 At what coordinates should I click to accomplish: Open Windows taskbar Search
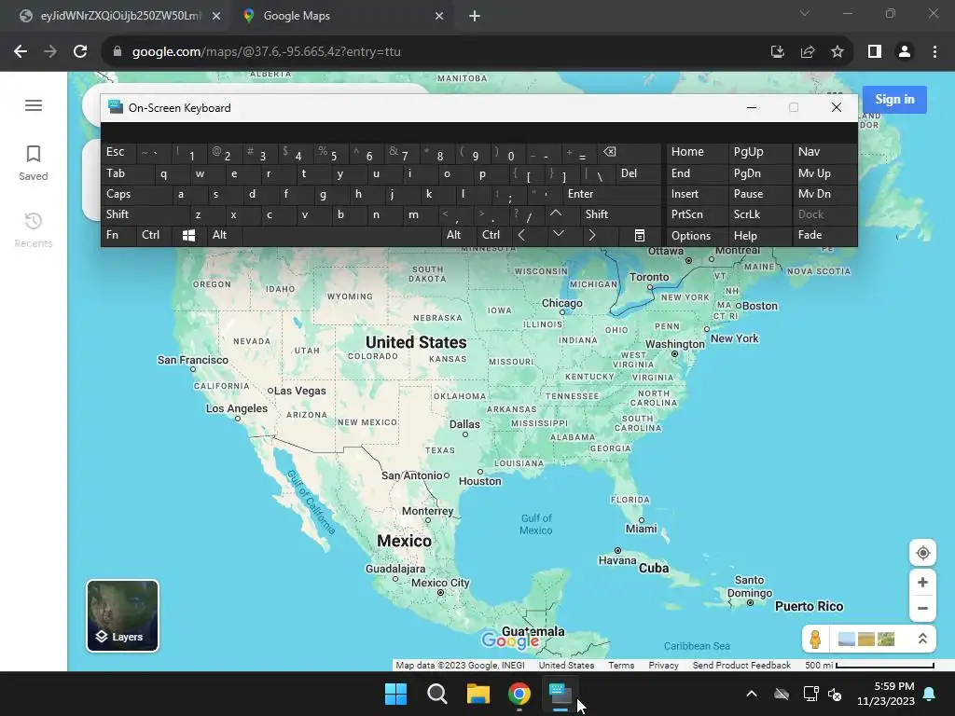point(437,694)
